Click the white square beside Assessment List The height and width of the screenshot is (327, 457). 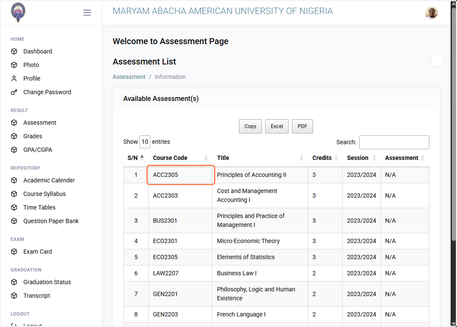[437, 60]
